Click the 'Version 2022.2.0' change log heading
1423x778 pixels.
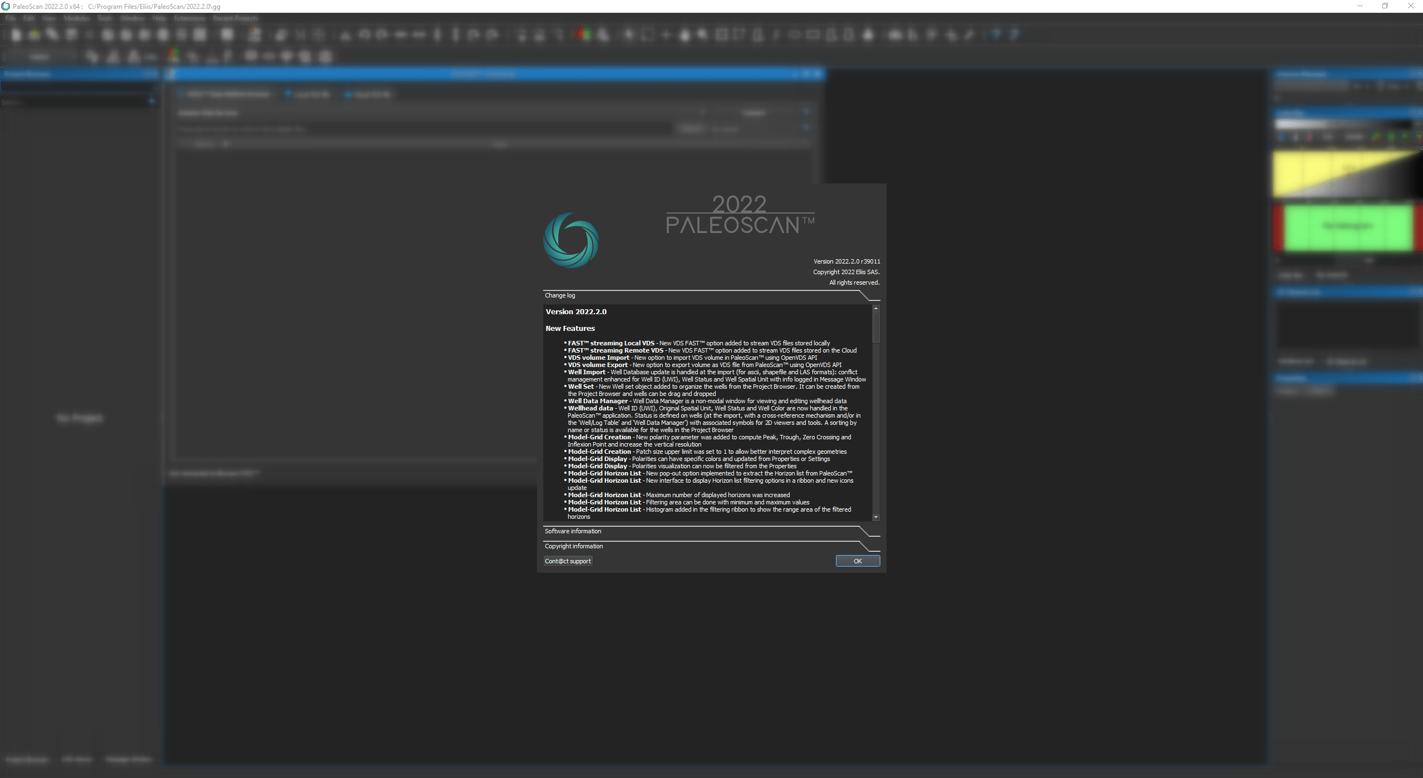tap(576, 312)
